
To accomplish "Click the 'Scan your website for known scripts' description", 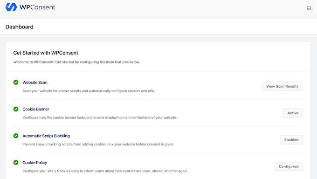I will click(89, 91).
